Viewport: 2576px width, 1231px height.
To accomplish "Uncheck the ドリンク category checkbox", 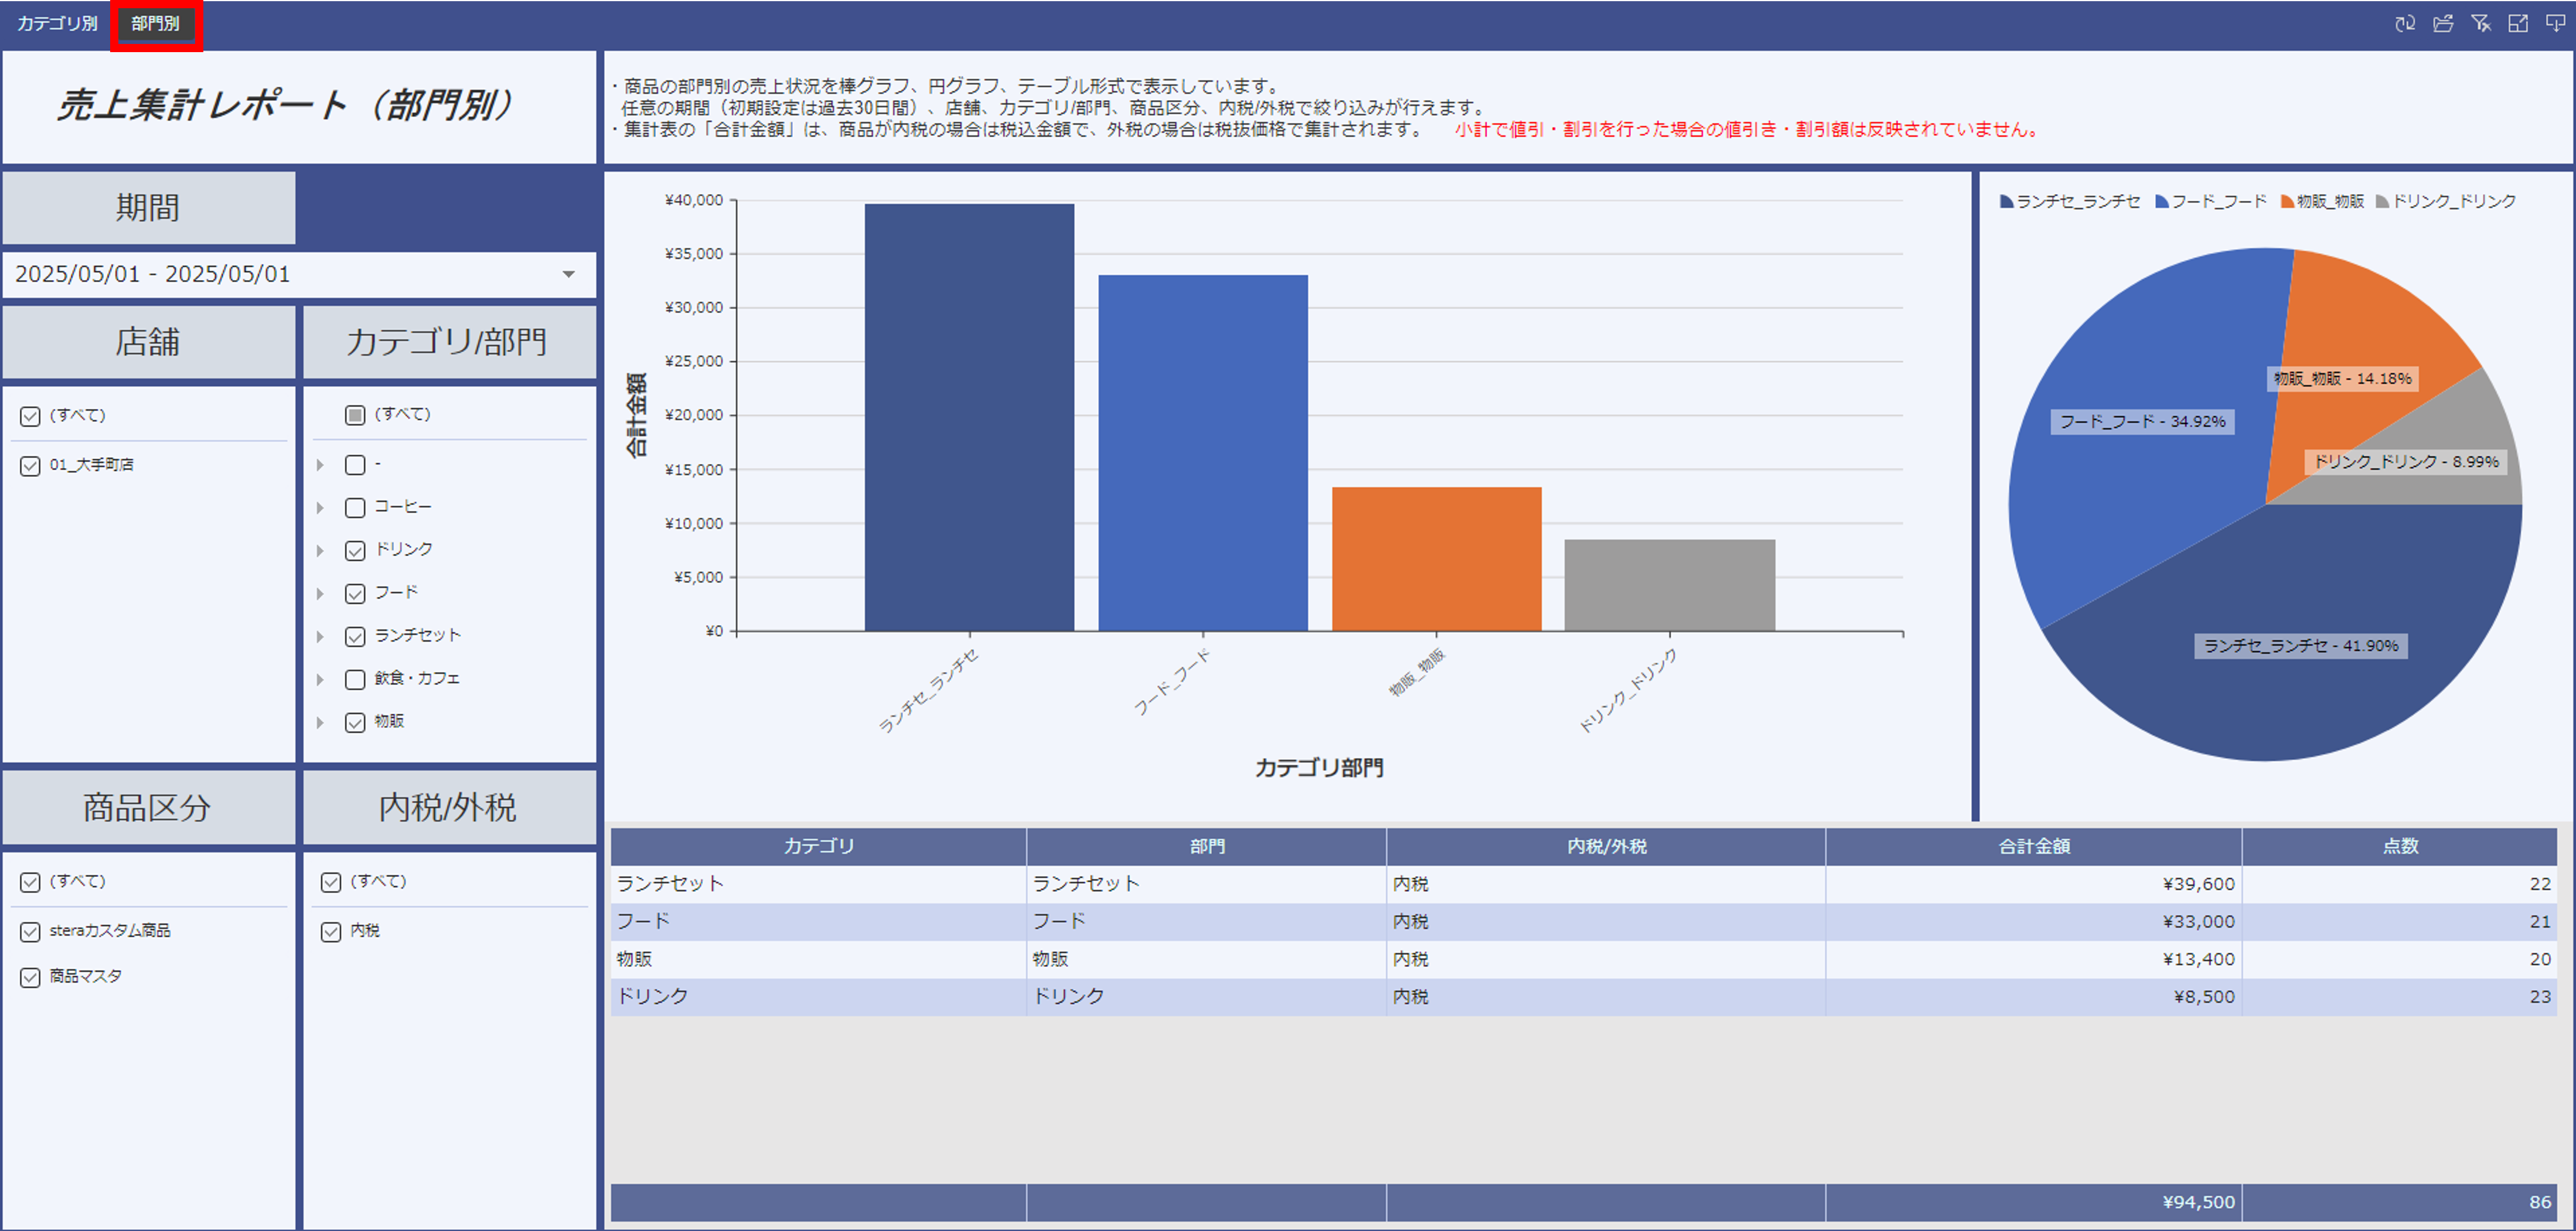I will (x=355, y=551).
